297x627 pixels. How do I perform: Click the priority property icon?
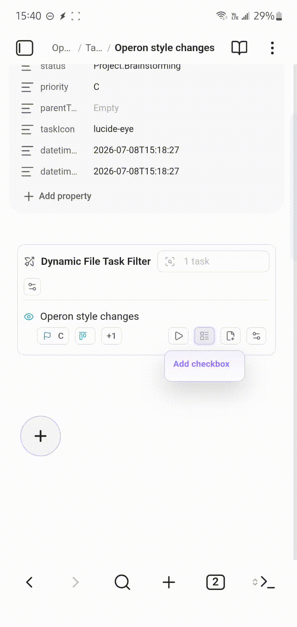[27, 87]
